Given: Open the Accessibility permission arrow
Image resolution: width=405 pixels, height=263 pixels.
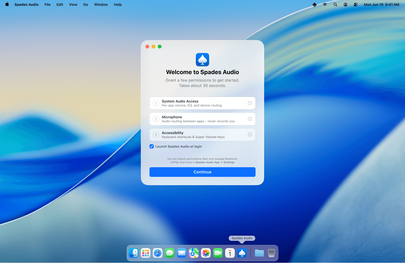Looking at the screenshot, I should (250, 135).
